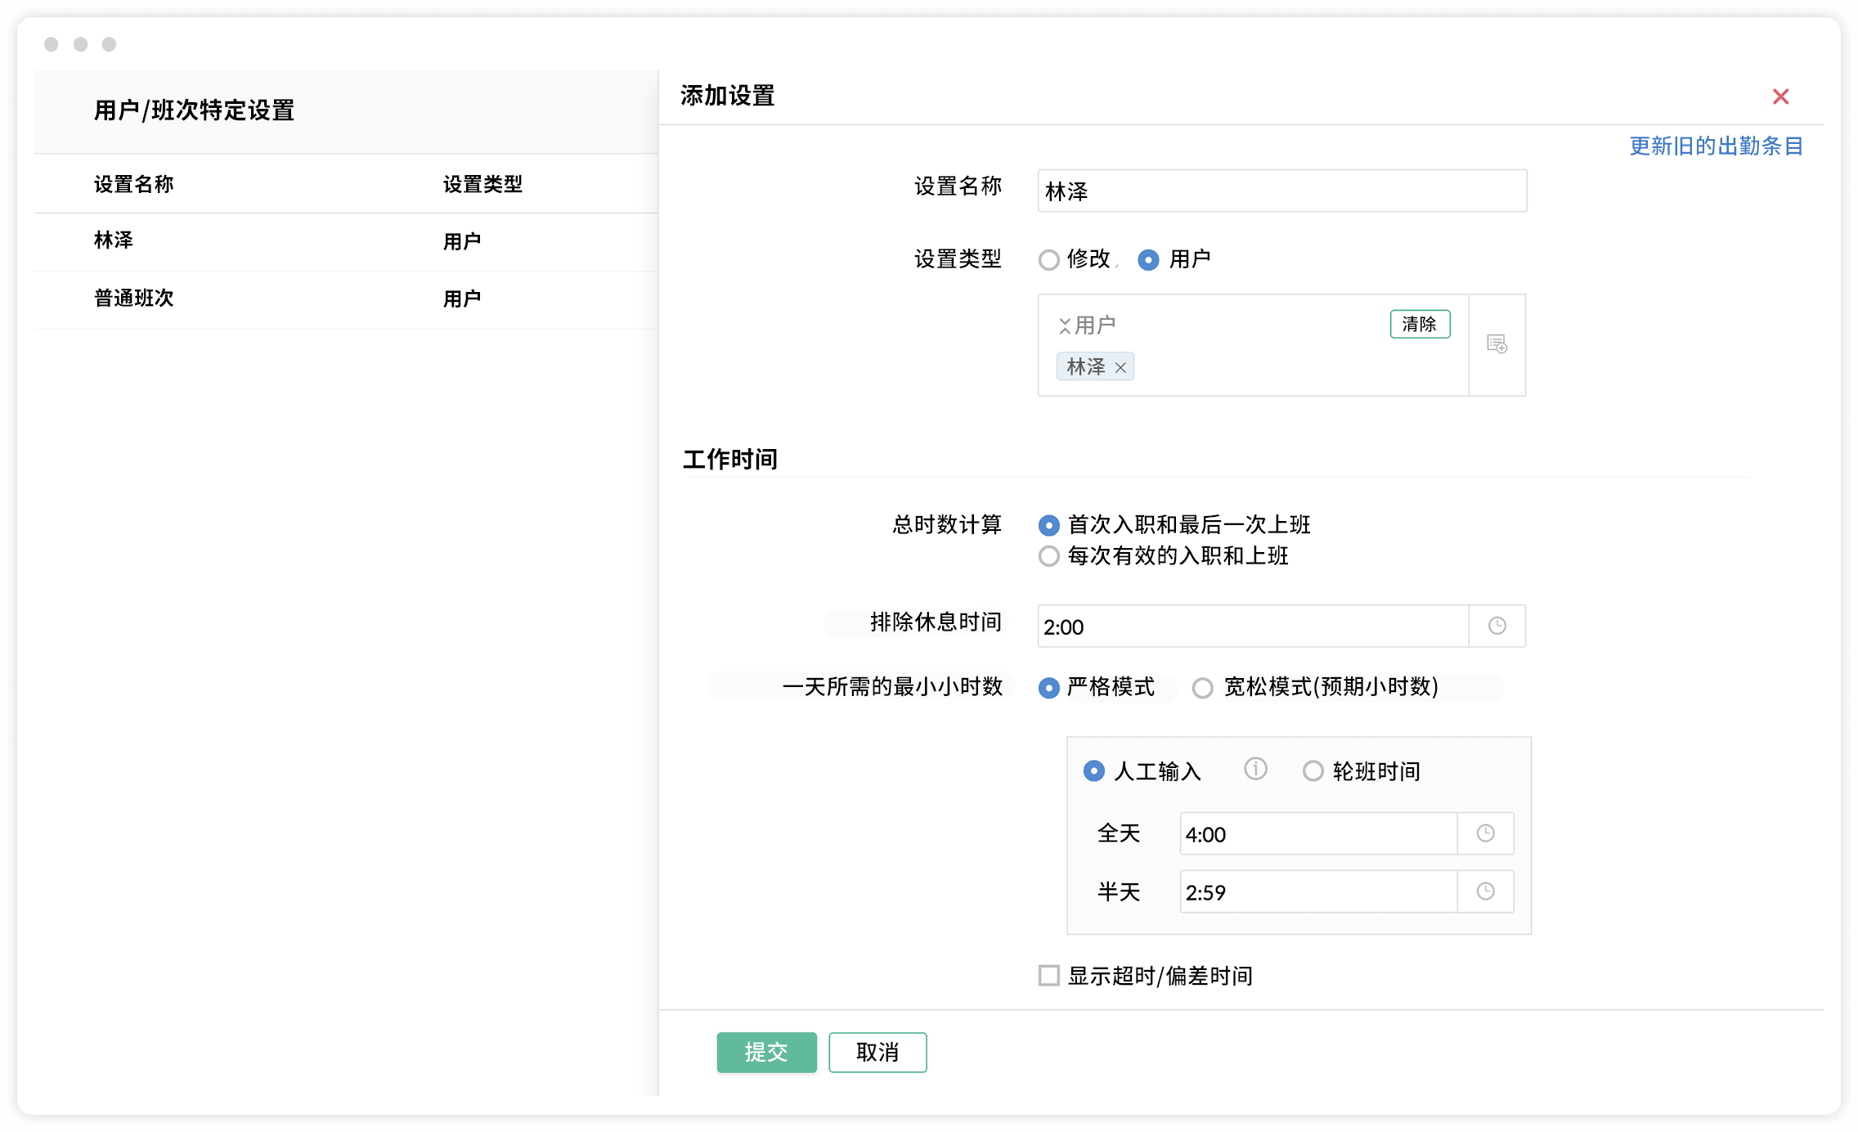The width and height of the screenshot is (1858, 1132).
Task: Open the user picker list icon
Action: 1497,344
